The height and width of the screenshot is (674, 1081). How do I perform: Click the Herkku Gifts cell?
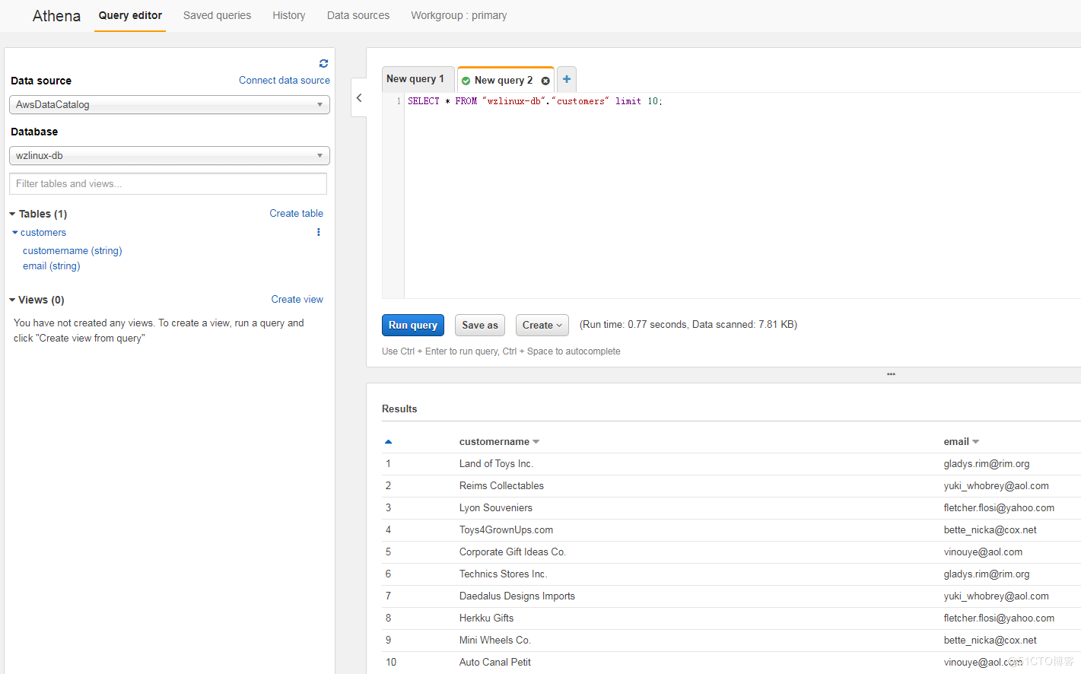(486, 618)
